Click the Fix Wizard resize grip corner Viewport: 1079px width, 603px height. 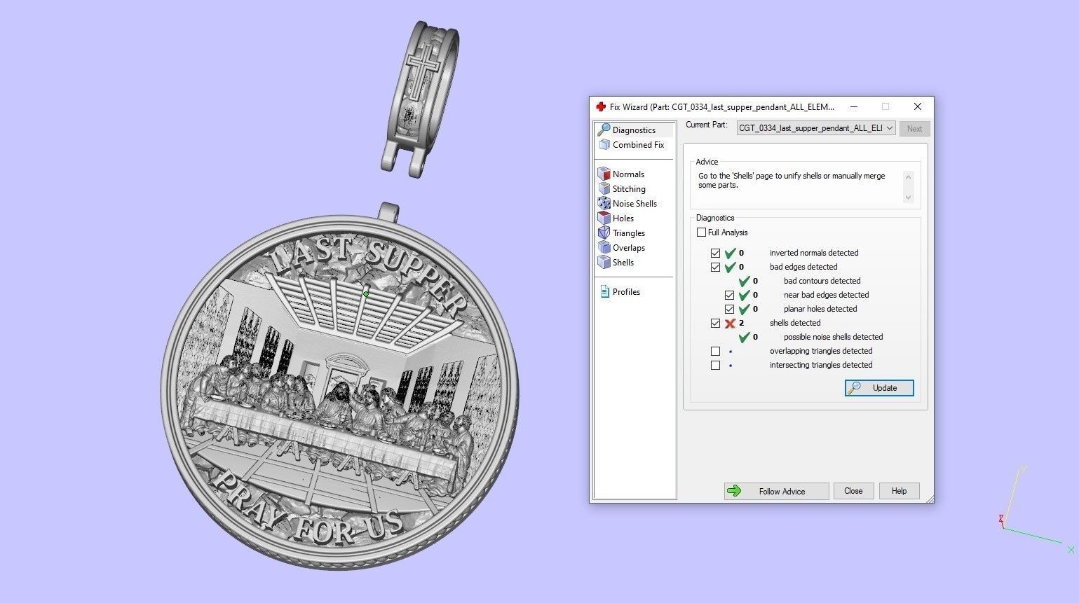point(930,499)
